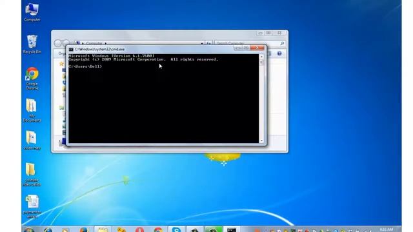Click the taskbar clock
This screenshot has width=413, height=232.
click(x=387, y=229)
